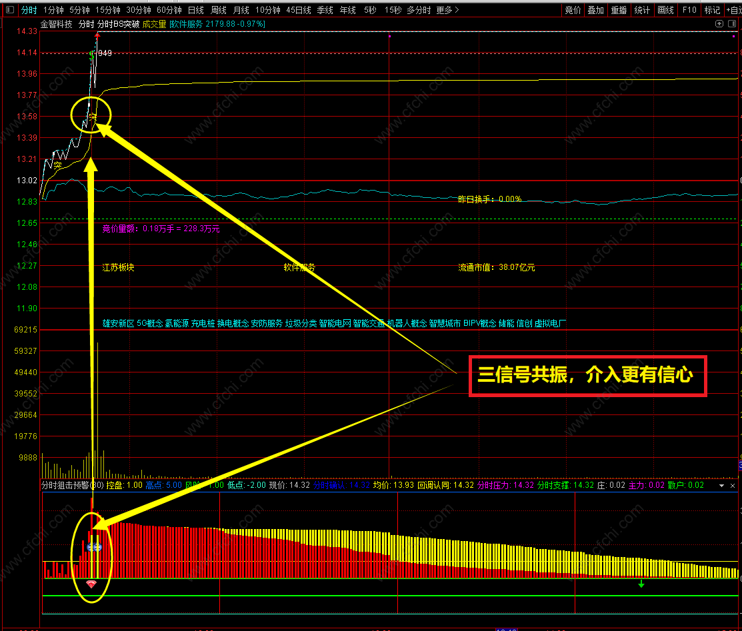The height and width of the screenshot is (631, 742).
Task: Select the 15秒 period
Action: [393, 10]
